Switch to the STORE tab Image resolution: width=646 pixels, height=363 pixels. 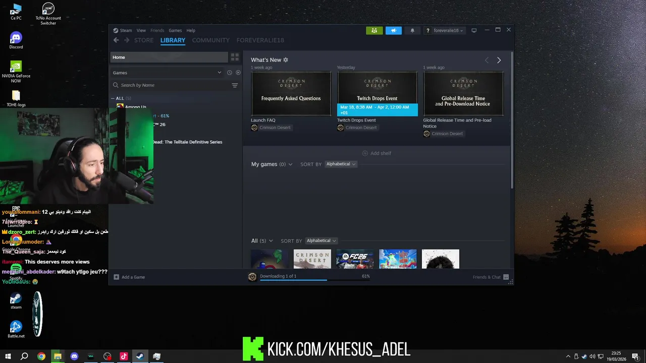[144, 40]
